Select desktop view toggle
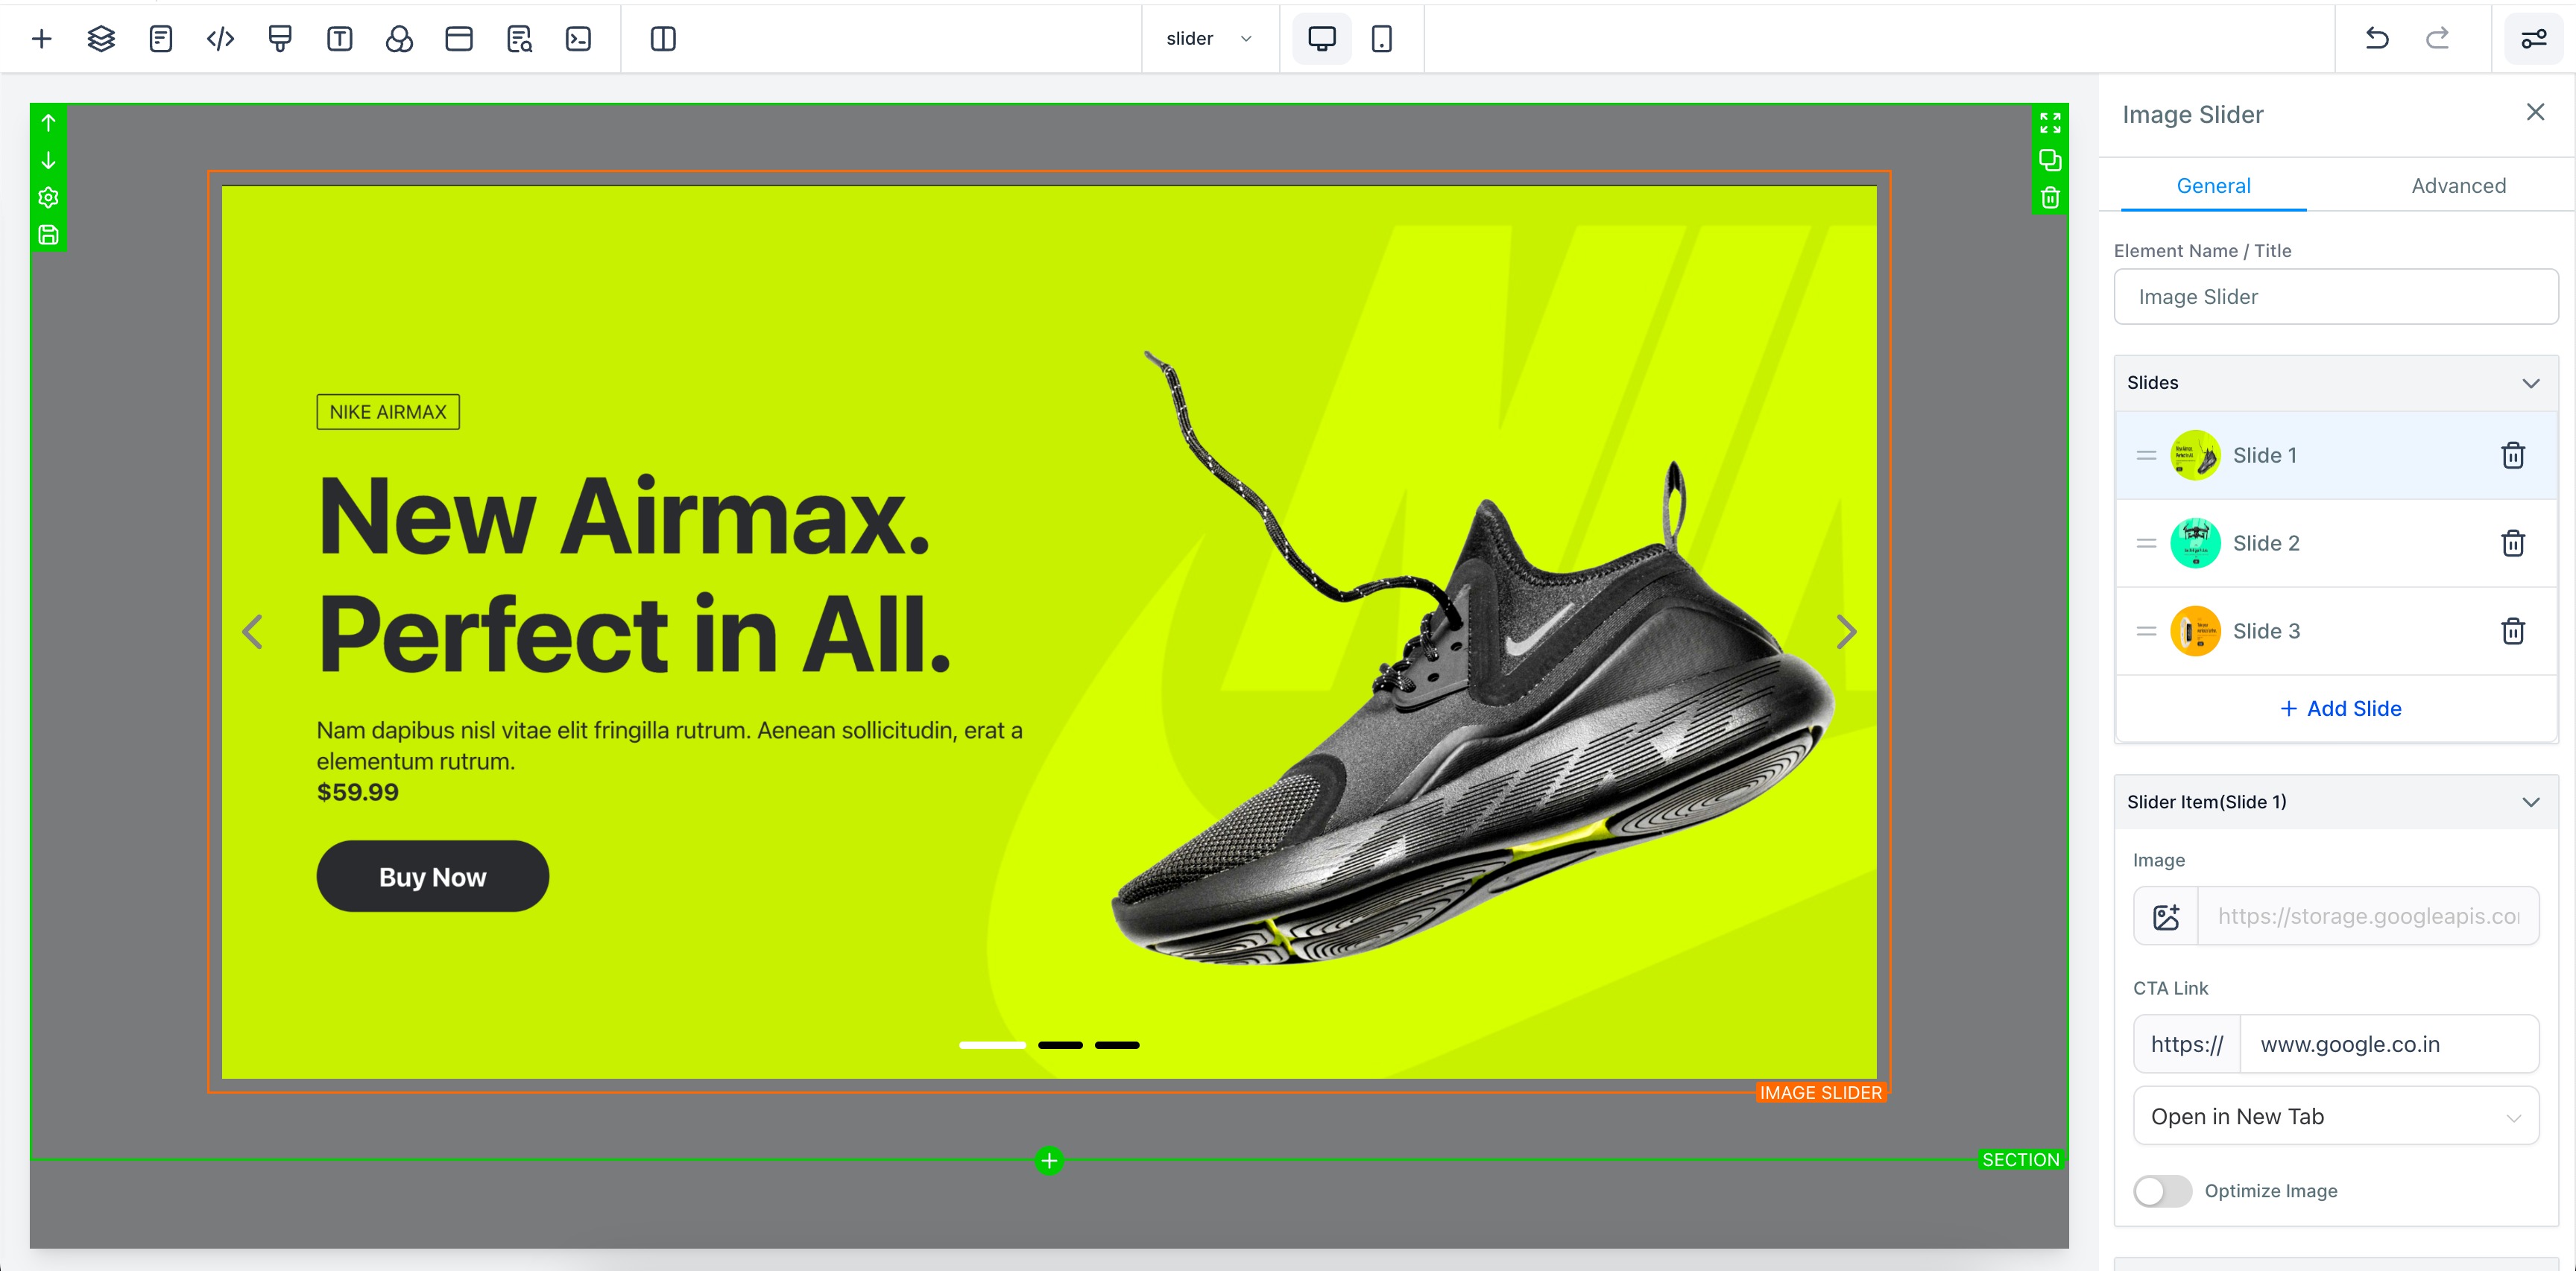Screen dimensions: 2576x1271 (1321, 39)
